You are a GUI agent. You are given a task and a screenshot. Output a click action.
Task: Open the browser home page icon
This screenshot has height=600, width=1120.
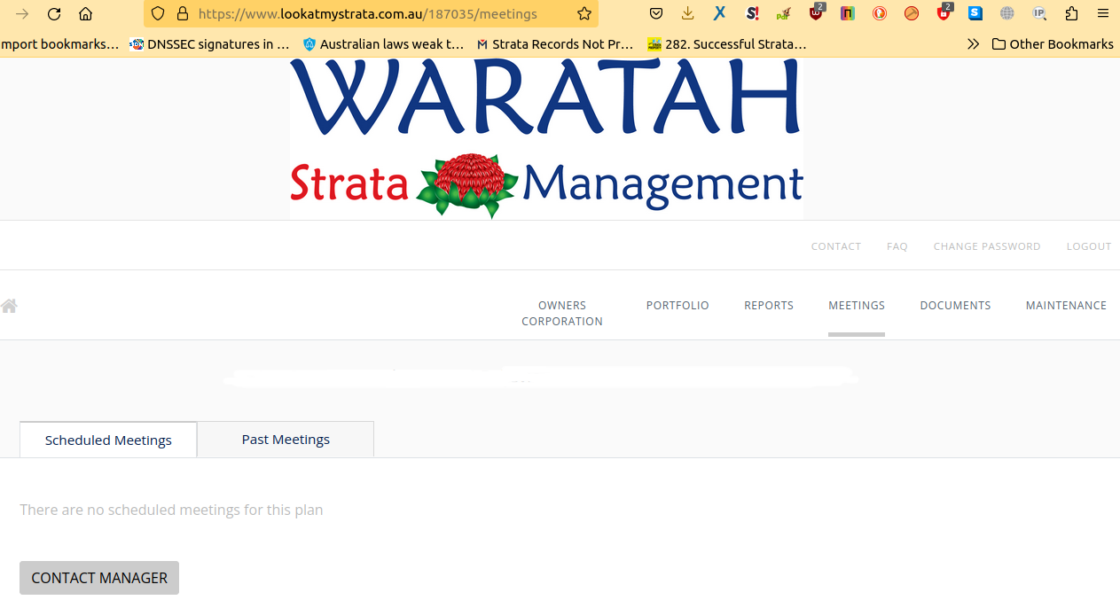tap(85, 14)
